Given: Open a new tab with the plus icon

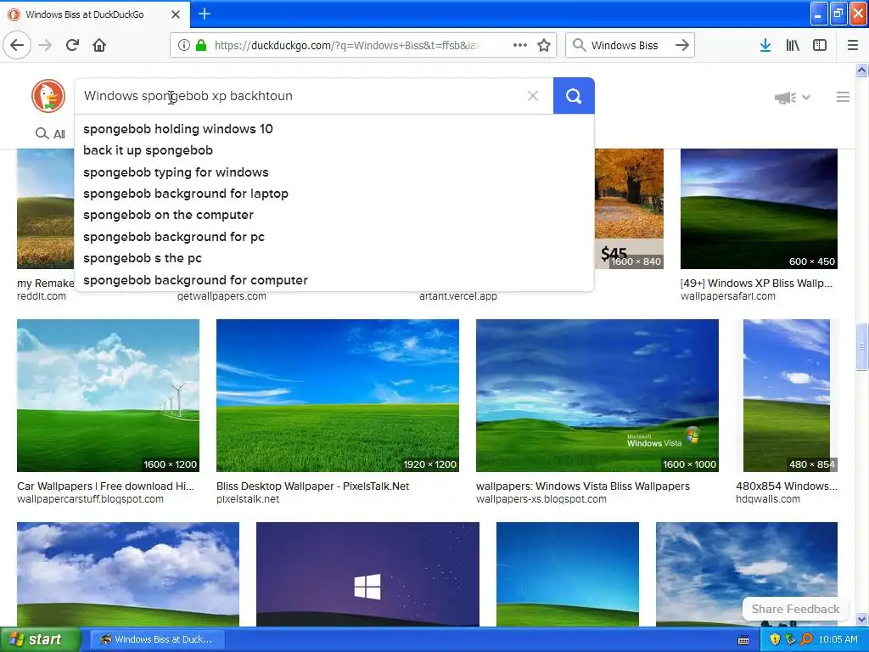Looking at the screenshot, I should [204, 14].
